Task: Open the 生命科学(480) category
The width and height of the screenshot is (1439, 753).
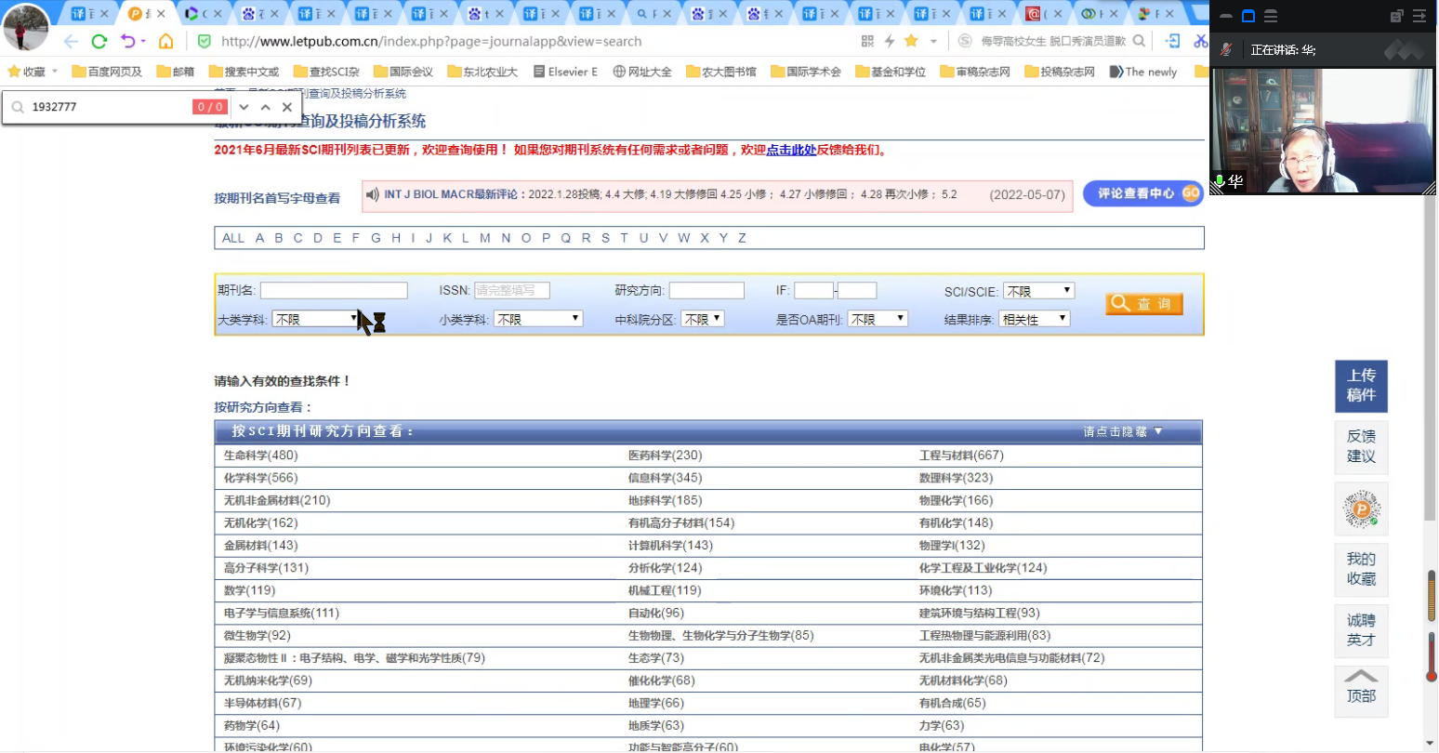Action: [x=261, y=456]
